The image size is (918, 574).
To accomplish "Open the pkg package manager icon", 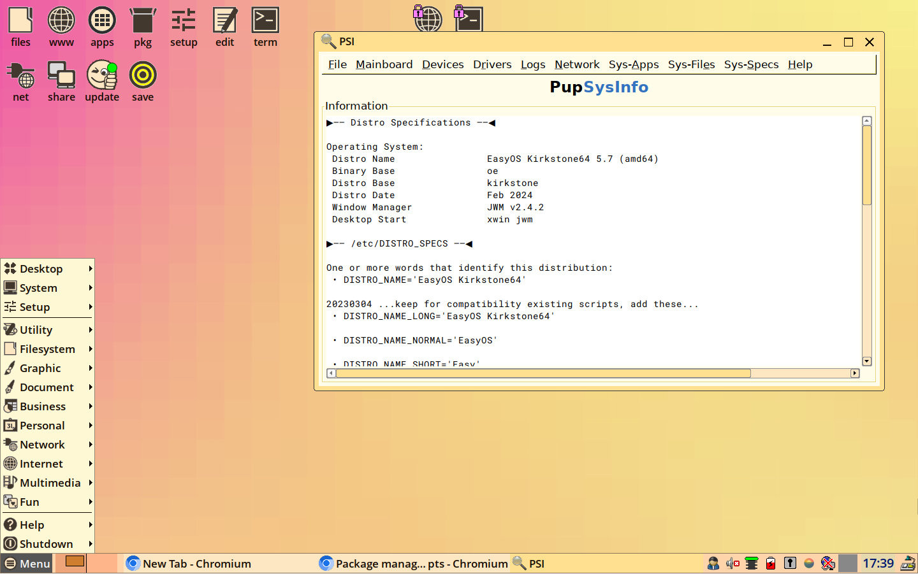I will point(143,27).
